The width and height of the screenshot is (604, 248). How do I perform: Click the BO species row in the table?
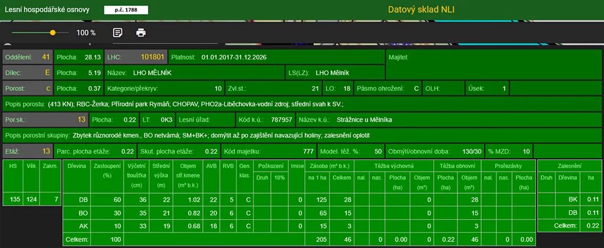(x=83, y=213)
